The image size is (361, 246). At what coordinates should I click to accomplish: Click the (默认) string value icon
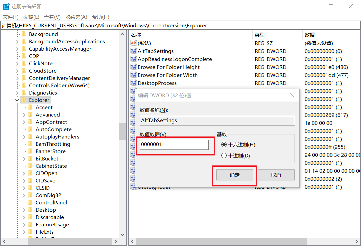coord(133,43)
